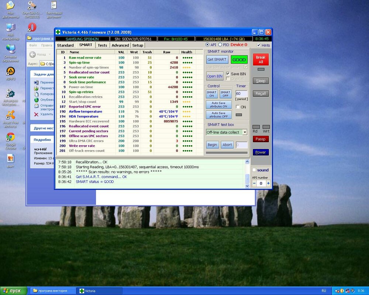Open Google Chrome desktop shortcut
Viewport: 369px width, 295px height.
[11, 137]
